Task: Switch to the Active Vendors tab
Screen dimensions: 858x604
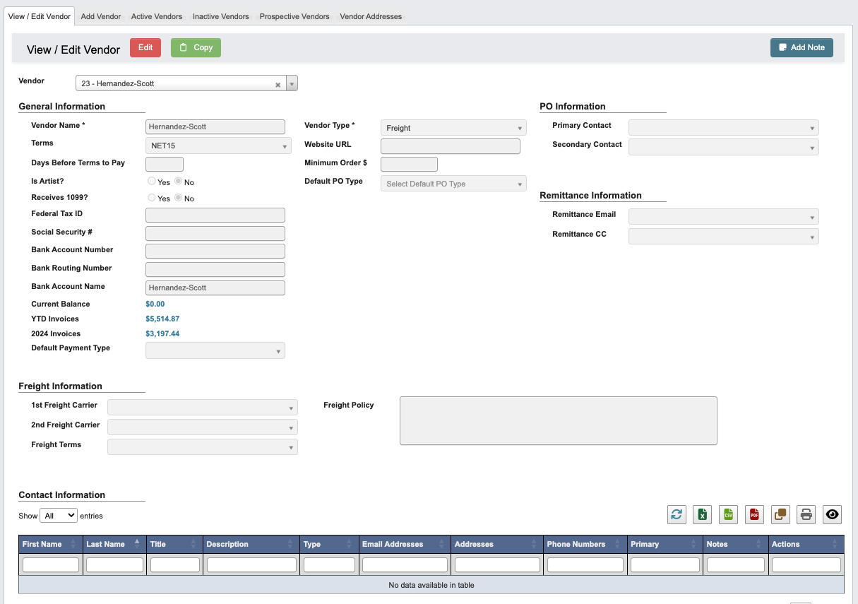Action: (x=157, y=16)
